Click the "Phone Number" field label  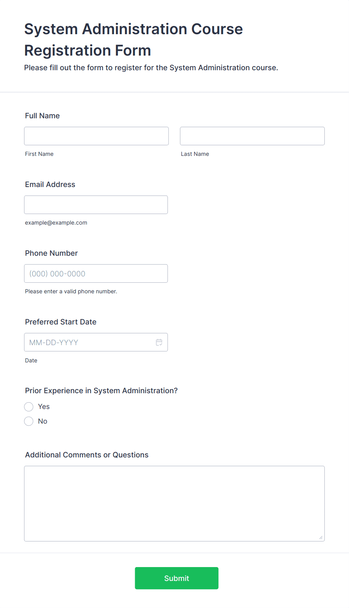click(x=51, y=253)
